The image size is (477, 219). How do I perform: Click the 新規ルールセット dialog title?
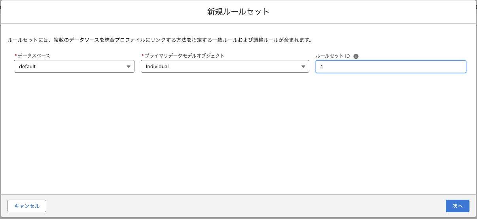coord(238,12)
